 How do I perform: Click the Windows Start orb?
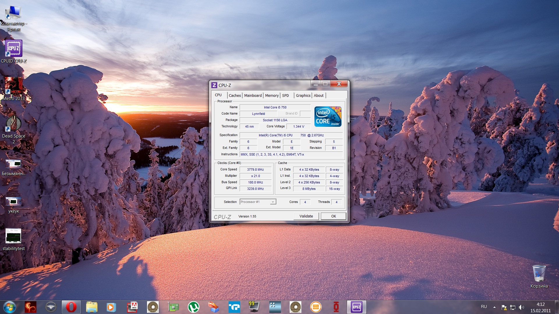[10, 307]
